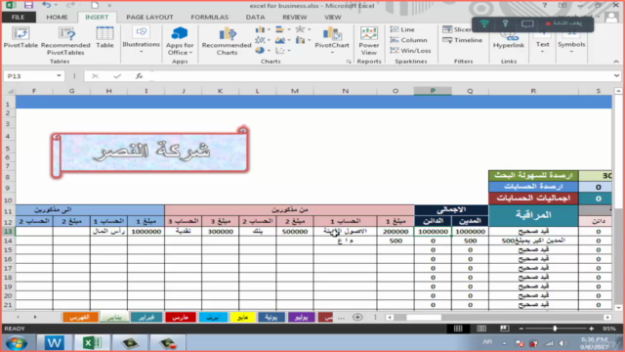Open the PivotChart menu
Image resolution: width=625 pixels, height=352 pixels.
(x=332, y=40)
